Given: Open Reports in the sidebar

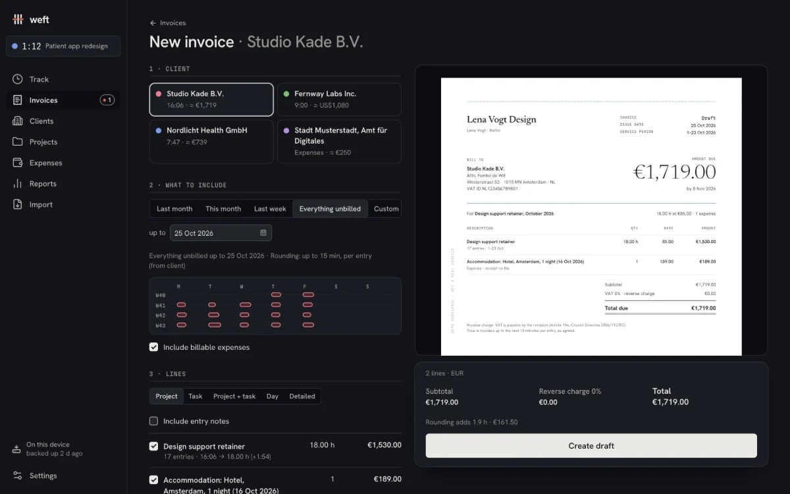Looking at the screenshot, I should coord(63,184).
